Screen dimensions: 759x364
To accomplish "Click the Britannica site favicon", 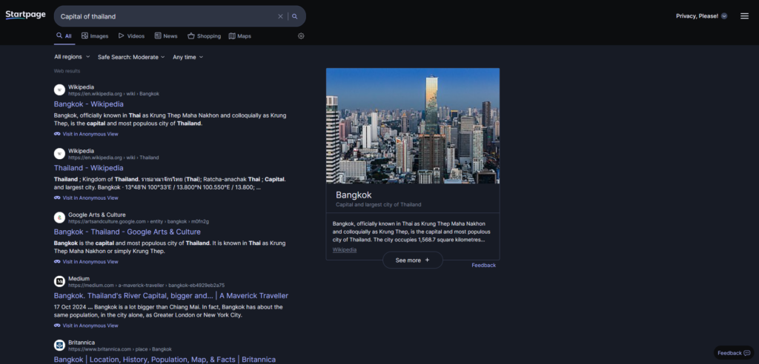I will (59, 345).
